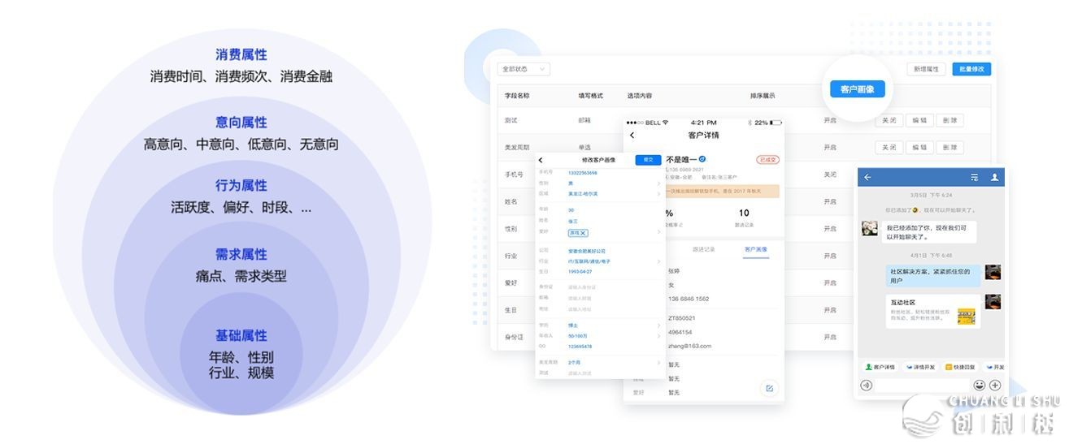Click 删除 in the 美发周期 row
Image resolution: width=1069 pixels, height=444 pixels.
(x=949, y=148)
